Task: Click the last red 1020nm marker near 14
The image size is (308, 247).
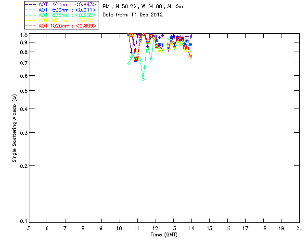Action: point(190,56)
